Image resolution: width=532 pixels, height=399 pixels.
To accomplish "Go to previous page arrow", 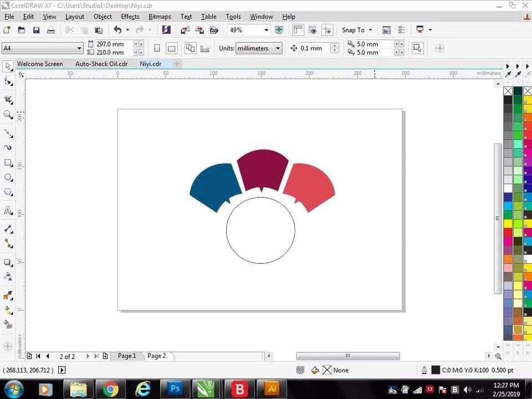I will (48, 356).
